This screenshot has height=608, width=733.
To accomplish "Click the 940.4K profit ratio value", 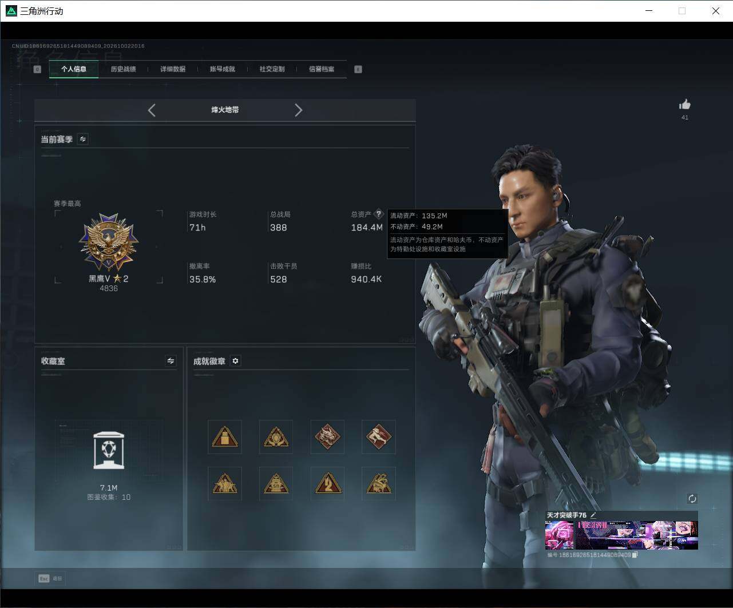I will pyautogui.click(x=366, y=280).
